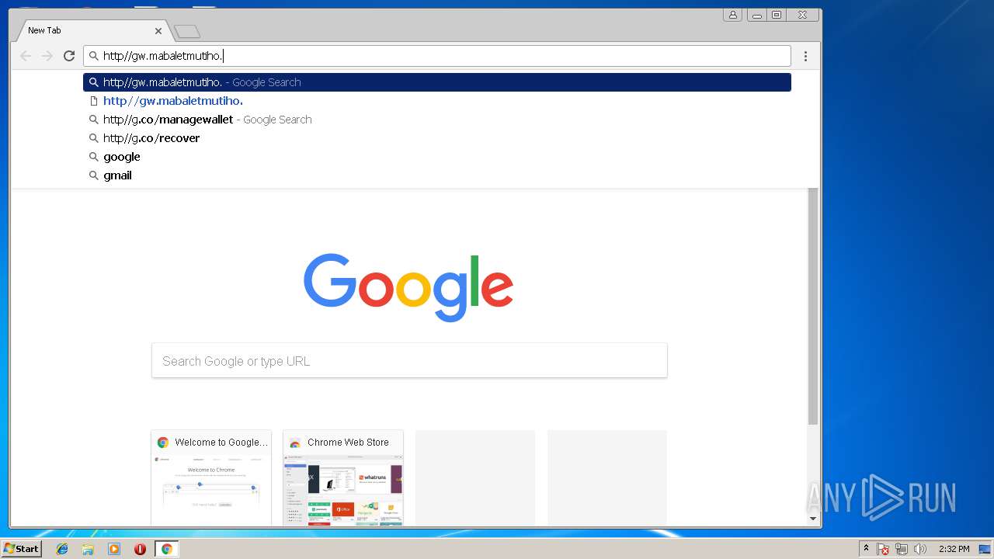
Task: Restore down the Chrome window
Action: 777,15
